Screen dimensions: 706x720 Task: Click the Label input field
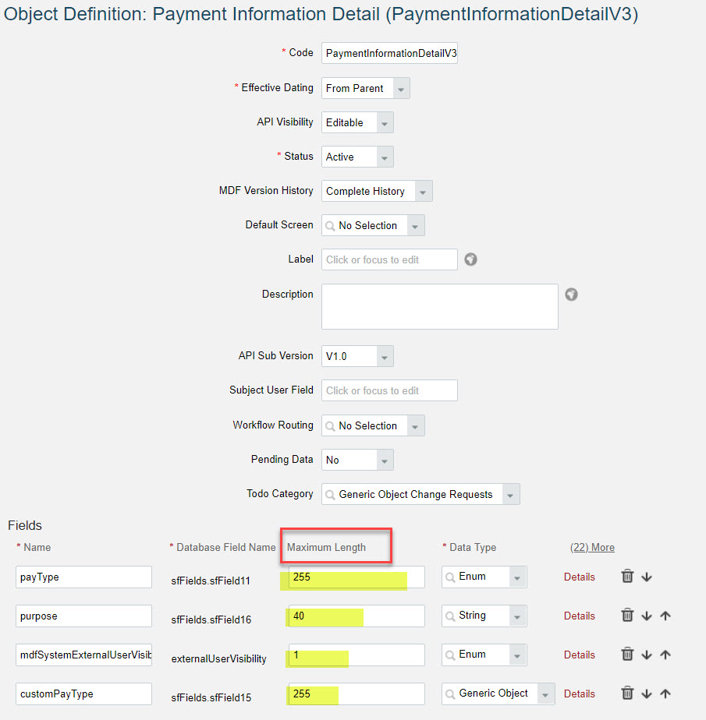[x=389, y=259]
